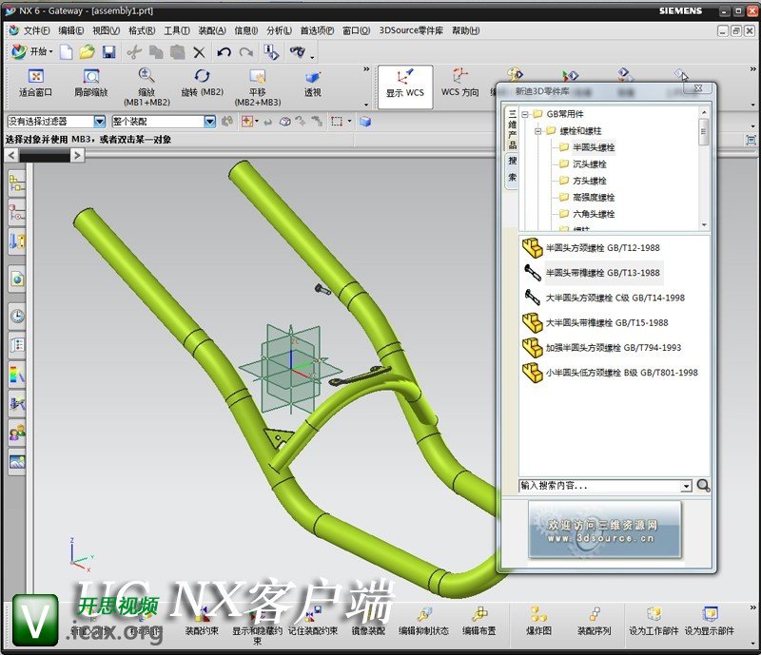Open the Assembly Navigator sidebar icon
The image size is (761, 655).
[17, 183]
